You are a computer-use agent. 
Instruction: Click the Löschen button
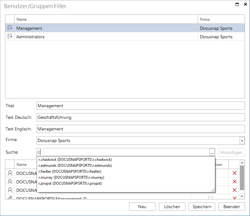click(x=172, y=207)
